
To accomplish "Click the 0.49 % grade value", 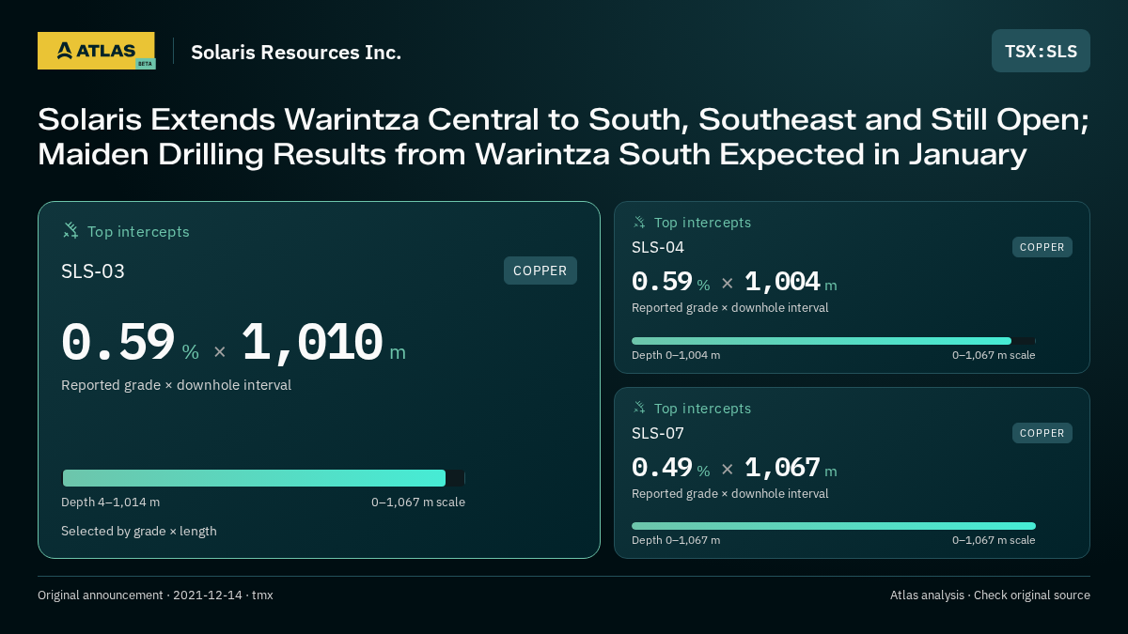I will (671, 468).
